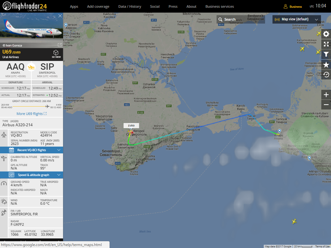Screen dimensions: 331x248
Task: Click the flight progress bar plane marker
Action: point(47,106)
